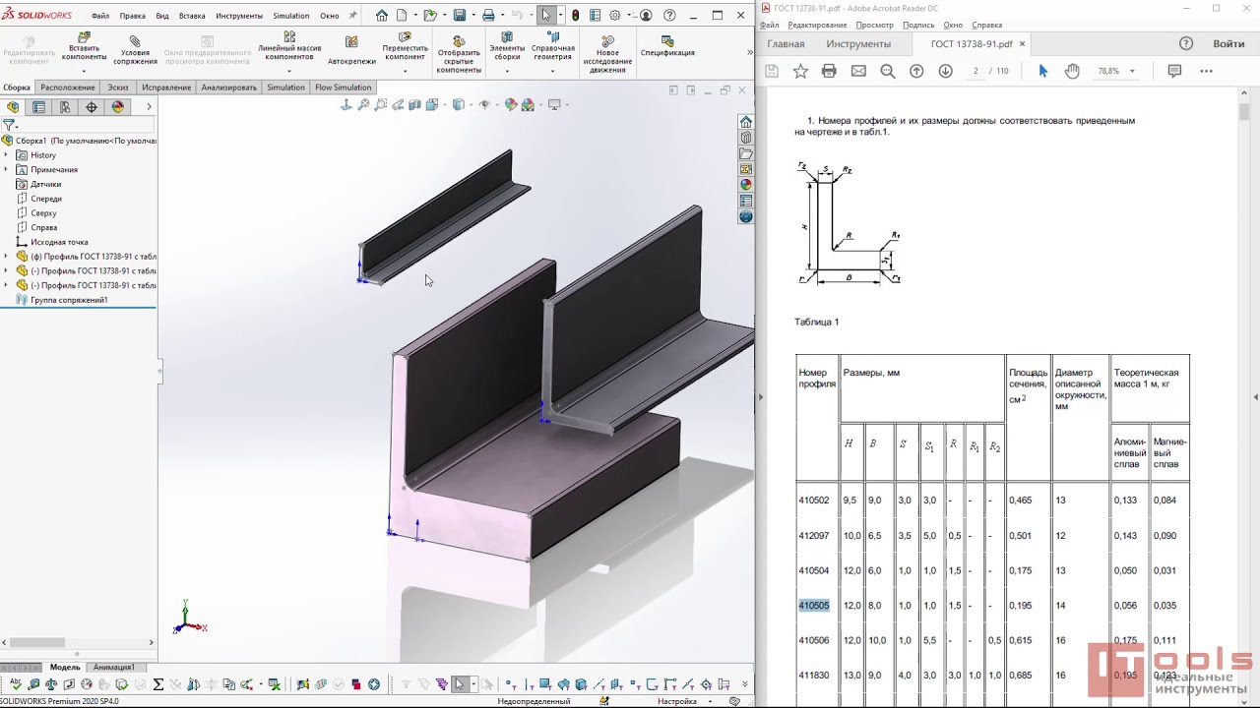Click the comment bubble icon in Acrobat
The image size is (1260, 708).
pyautogui.click(x=1174, y=71)
